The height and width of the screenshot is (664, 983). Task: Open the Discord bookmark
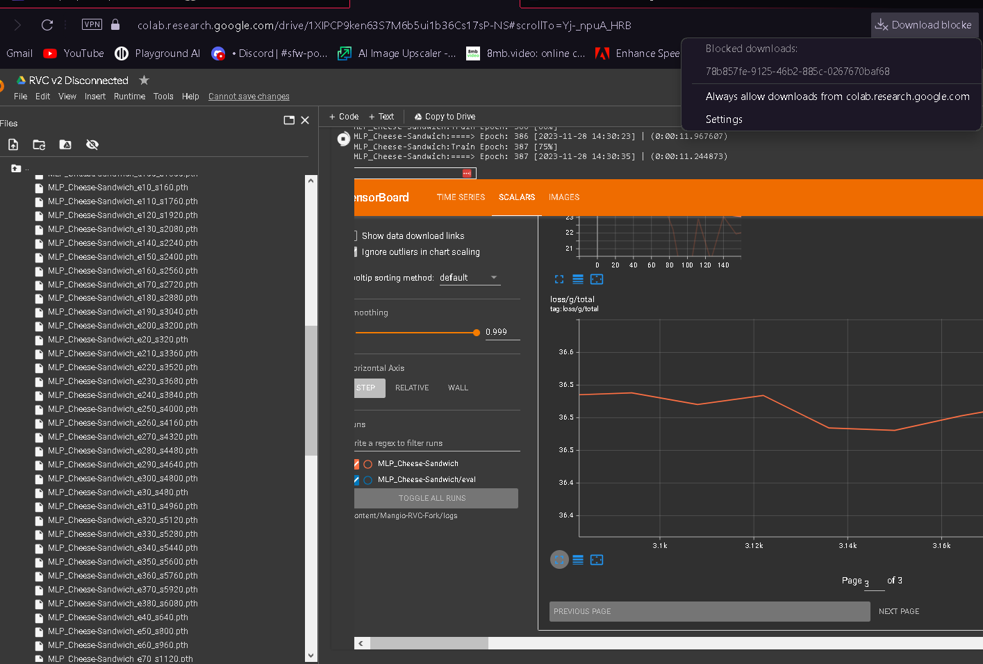coord(270,53)
